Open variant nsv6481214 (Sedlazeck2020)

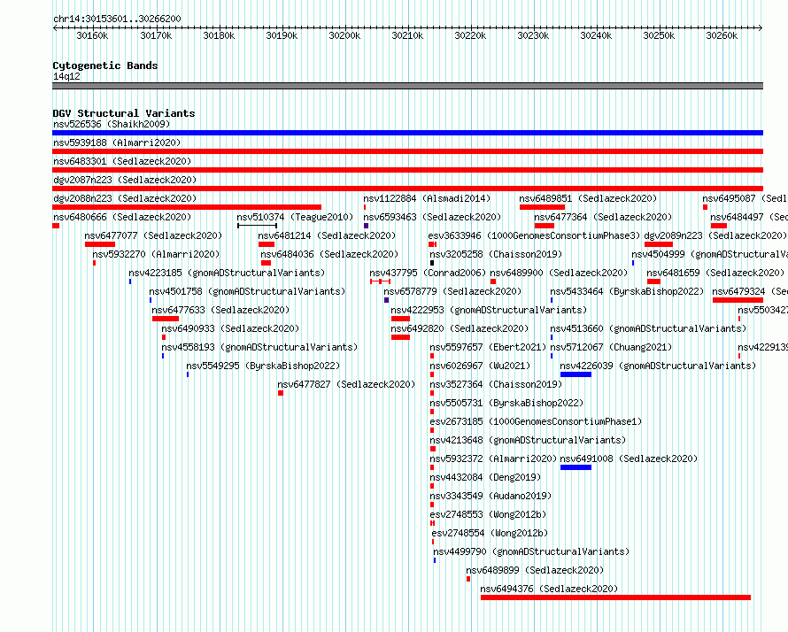(x=327, y=235)
